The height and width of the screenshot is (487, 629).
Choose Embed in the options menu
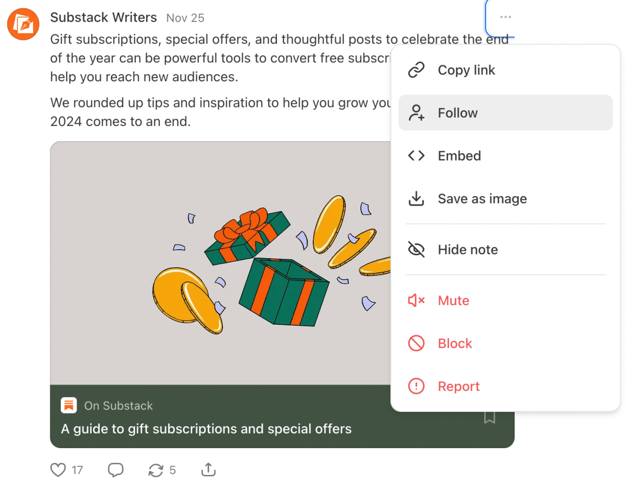tap(505, 156)
